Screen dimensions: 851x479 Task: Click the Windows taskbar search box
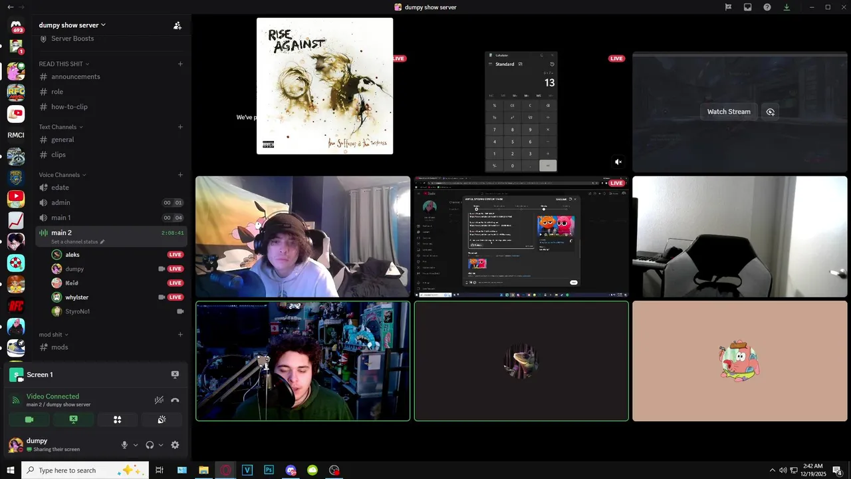85,470
